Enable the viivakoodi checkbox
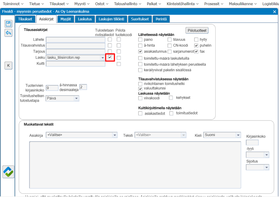This screenshot has width=279, height=197. (x=140, y=98)
